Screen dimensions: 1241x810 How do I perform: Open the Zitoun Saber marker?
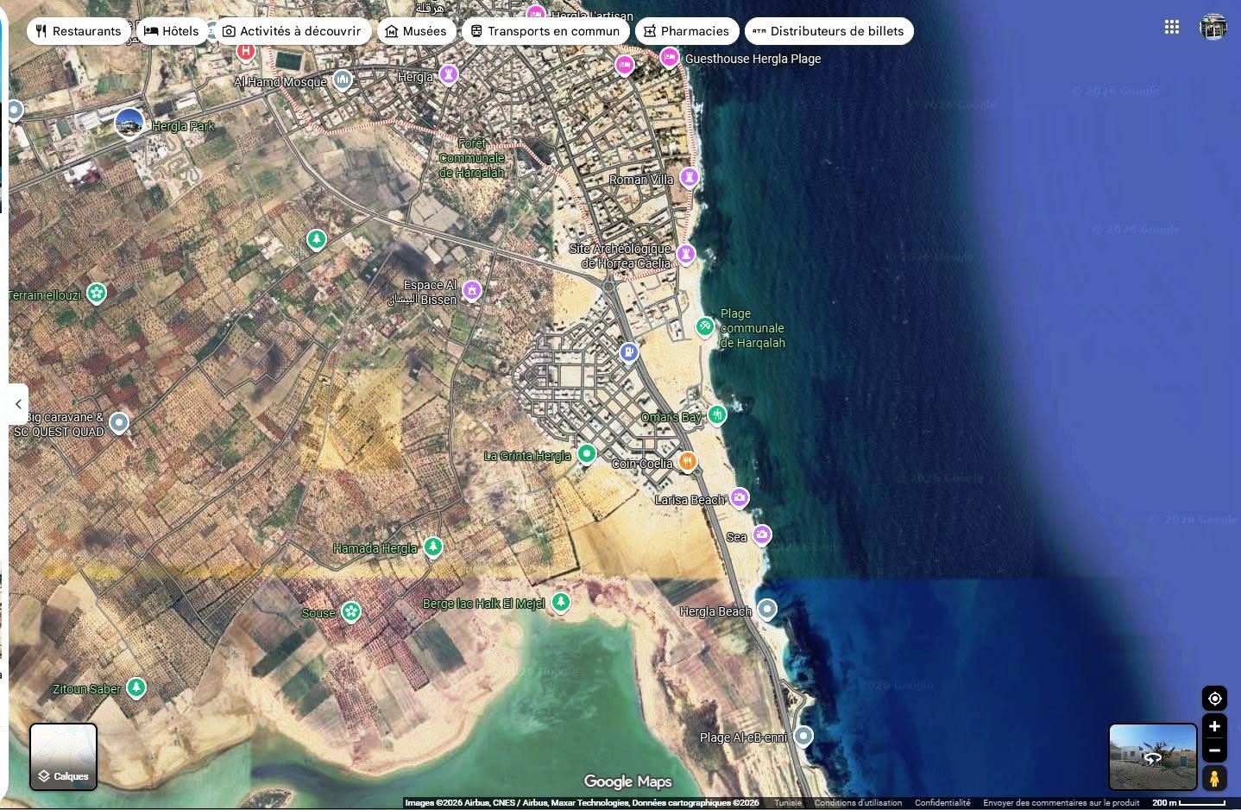[x=136, y=688]
